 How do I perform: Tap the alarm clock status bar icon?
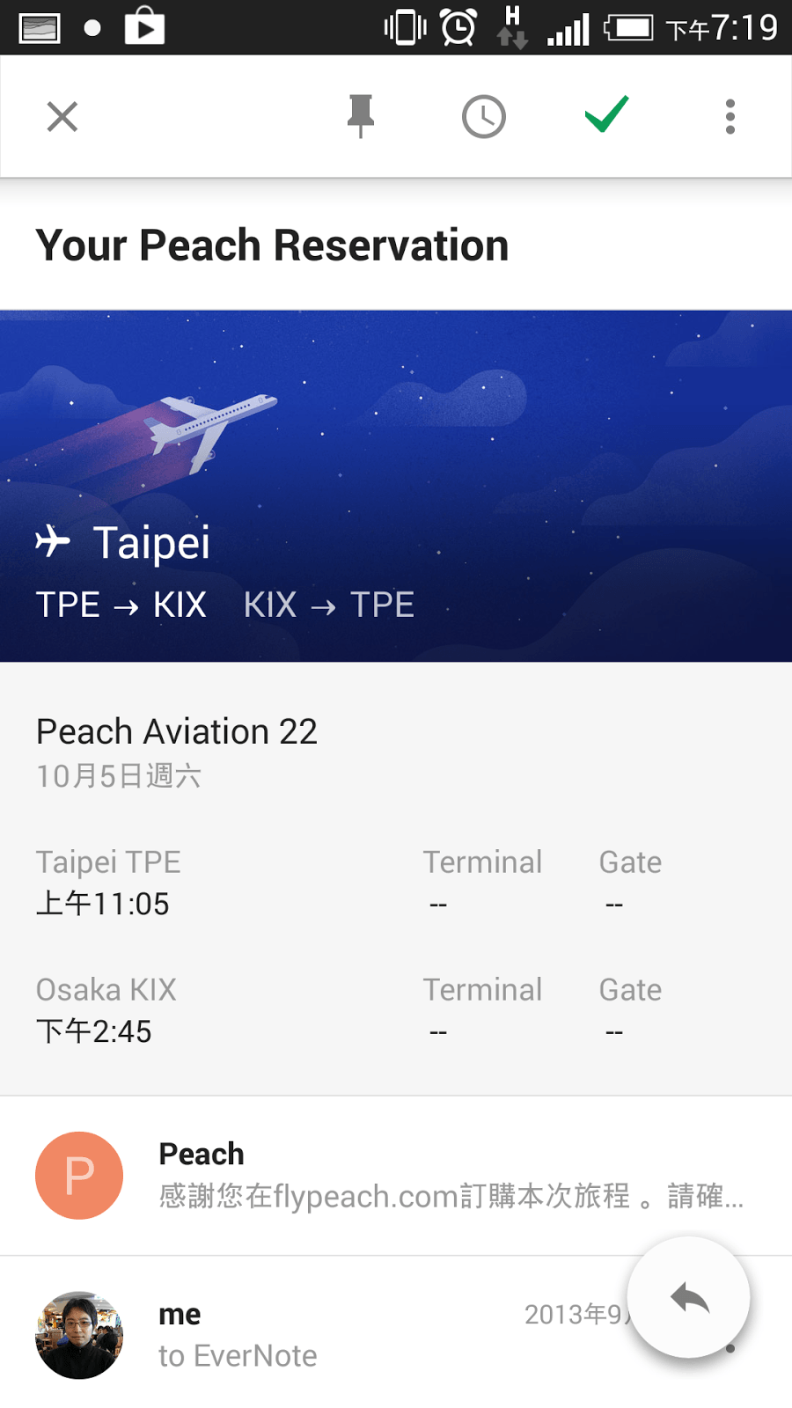(458, 27)
